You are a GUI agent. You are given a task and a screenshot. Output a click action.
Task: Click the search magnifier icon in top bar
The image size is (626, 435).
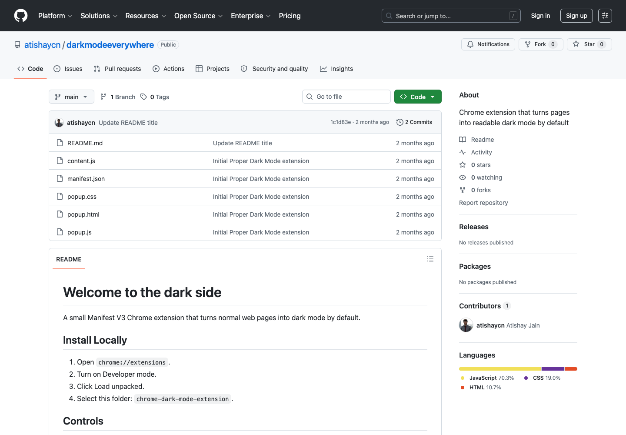tap(389, 16)
